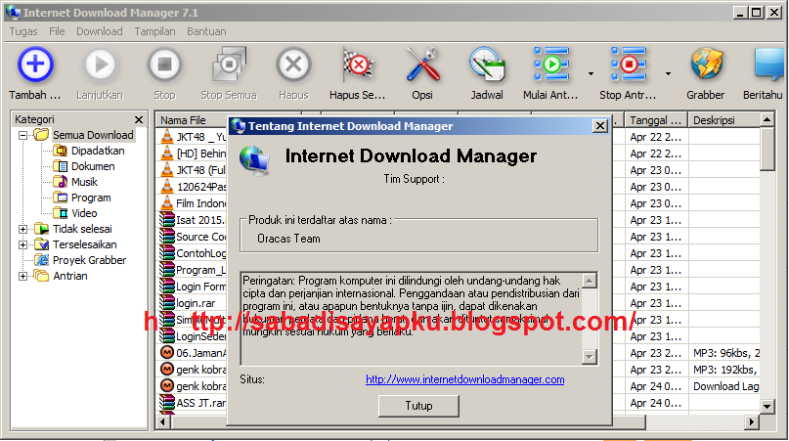Click the 'Download Lag' description cell

(x=724, y=386)
